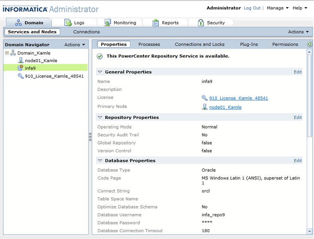Click the green refresh icon beside Permissions
314x239 pixels.
click(x=309, y=44)
